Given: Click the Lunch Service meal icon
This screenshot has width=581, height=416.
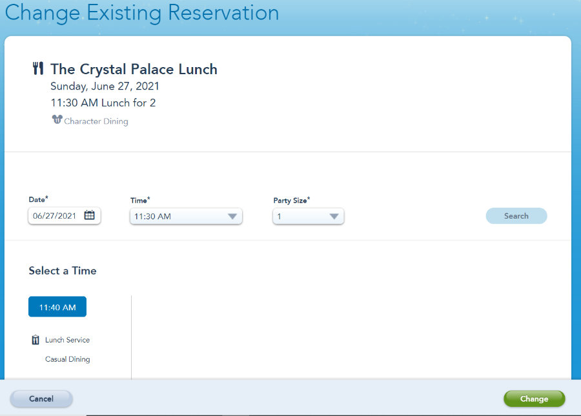Looking at the screenshot, I should 36,340.
